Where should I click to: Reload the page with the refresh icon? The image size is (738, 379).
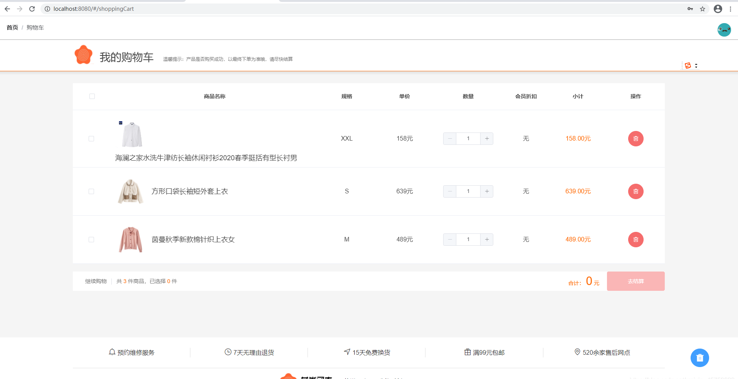pos(32,9)
